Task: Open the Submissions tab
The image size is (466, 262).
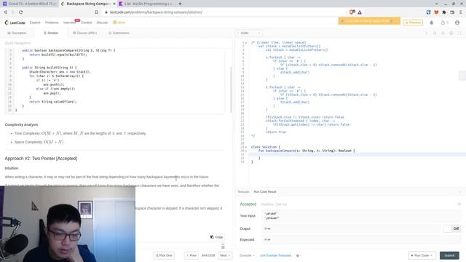Action: pos(119,33)
